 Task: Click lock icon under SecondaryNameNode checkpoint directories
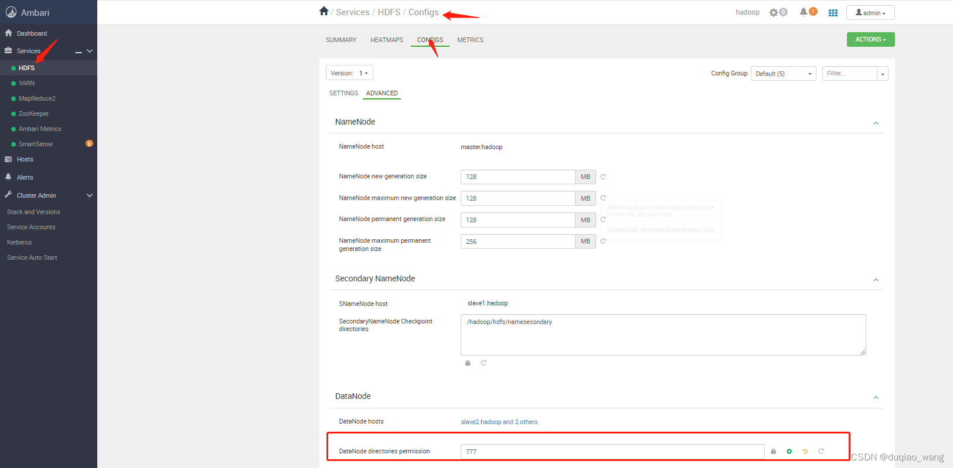pos(468,363)
